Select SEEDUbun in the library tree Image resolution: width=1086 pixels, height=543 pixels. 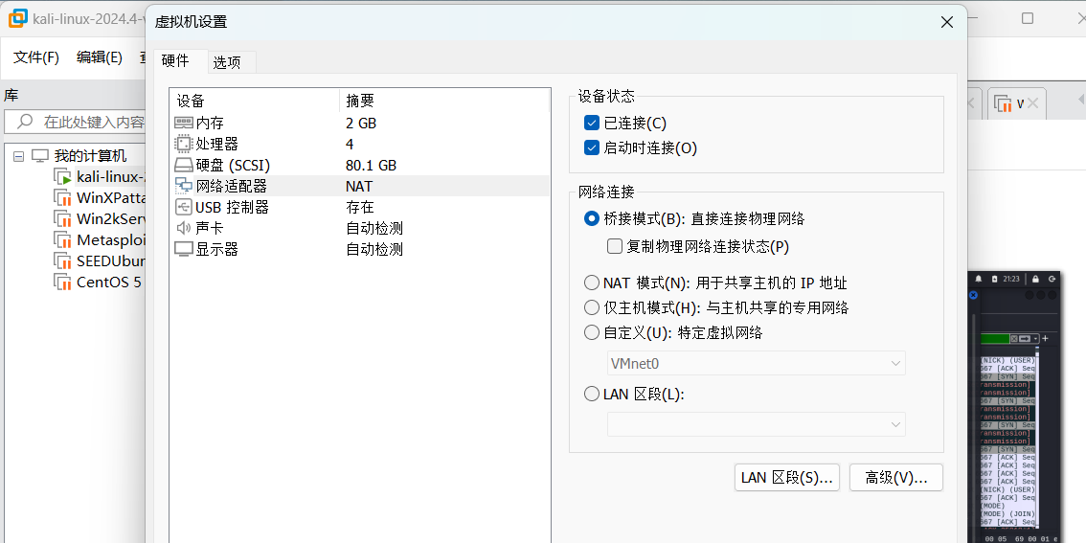coord(111,261)
